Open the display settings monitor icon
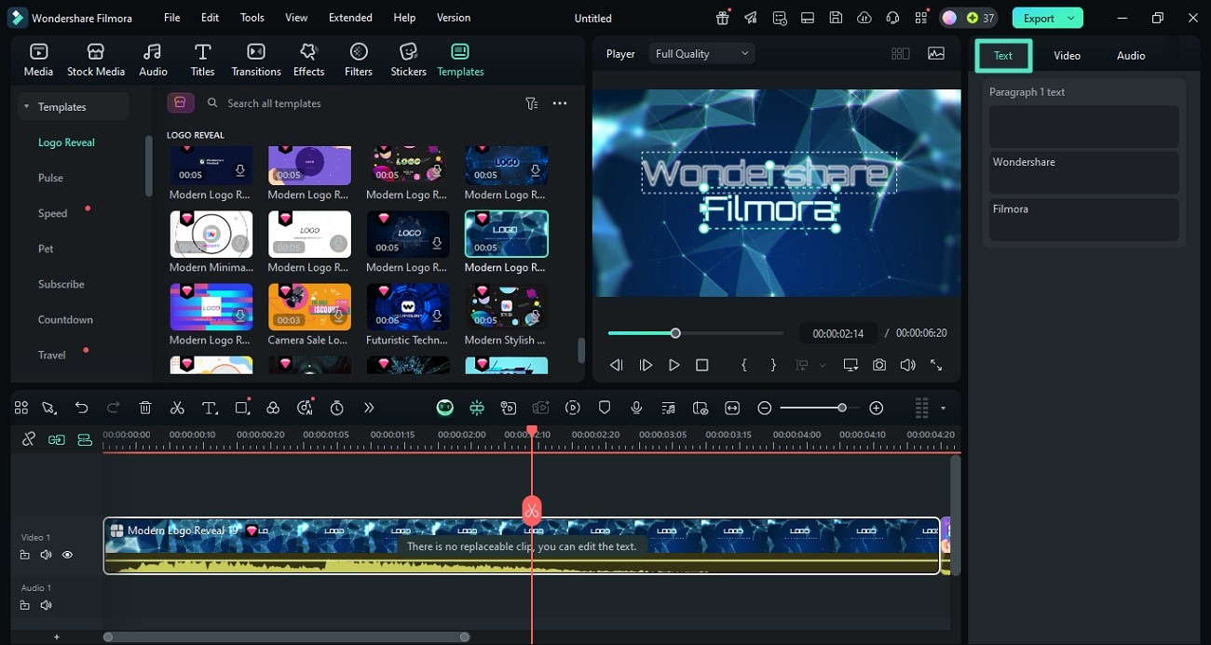This screenshot has width=1211, height=645. click(x=850, y=366)
